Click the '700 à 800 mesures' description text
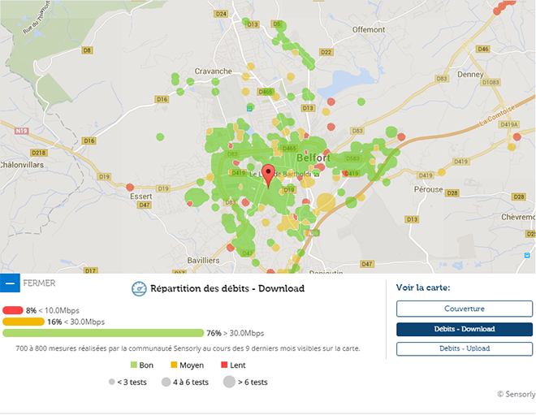Screen dimensions: 536x415 [188, 348]
